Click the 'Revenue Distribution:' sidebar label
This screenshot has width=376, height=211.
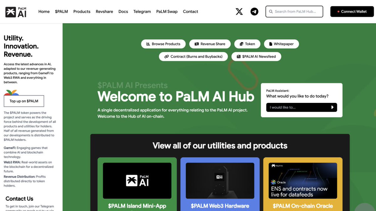pyautogui.click(x=19, y=177)
